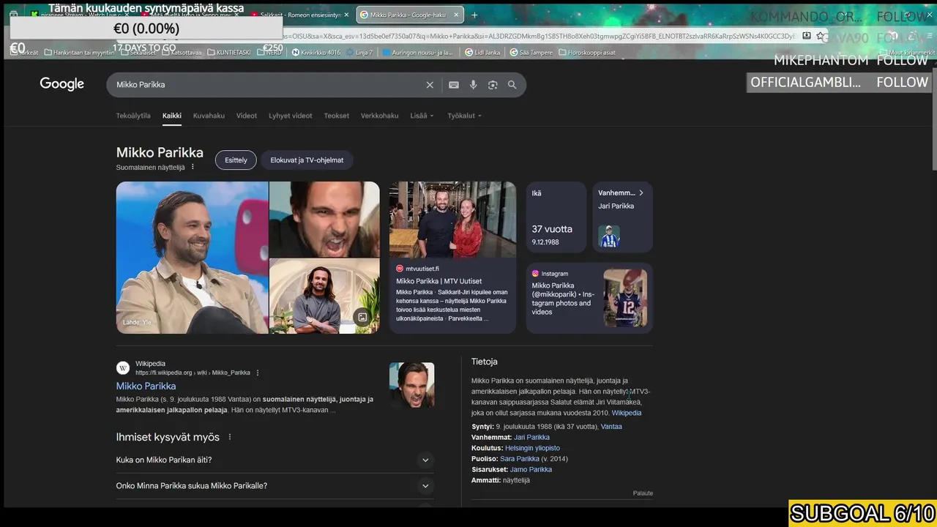Open the Mikko Parikka Wikipedia result link
This screenshot has height=527, width=937.
(146, 386)
